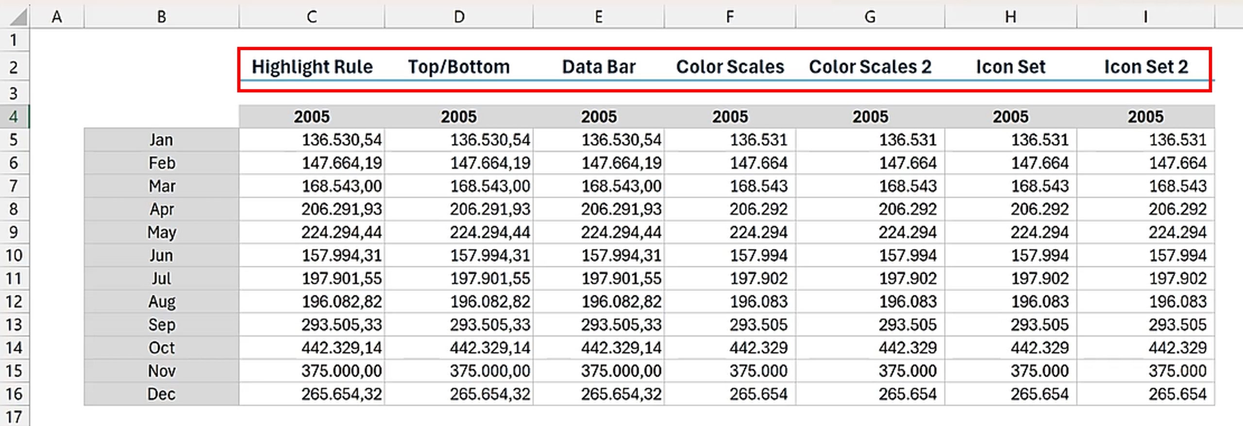Select the Highlight Rule heading cell
The height and width of the screenshot is (426, 1243).
(312, 67)
